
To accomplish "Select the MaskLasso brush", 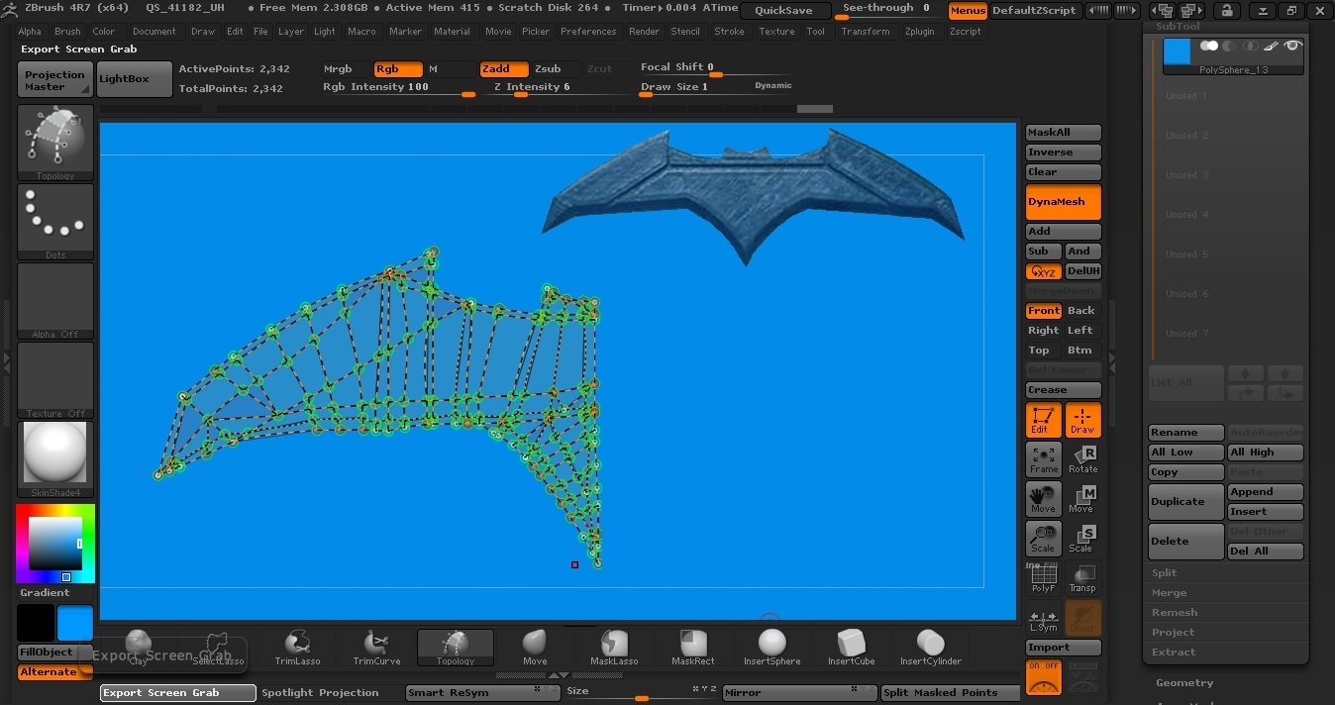I will coord(614,648).
